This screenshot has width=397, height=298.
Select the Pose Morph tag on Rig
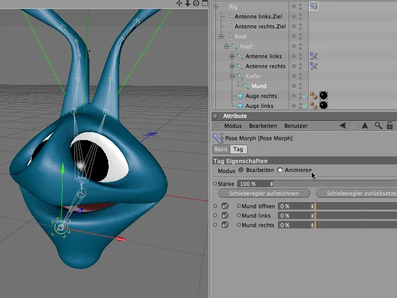[x=314, y=6]
